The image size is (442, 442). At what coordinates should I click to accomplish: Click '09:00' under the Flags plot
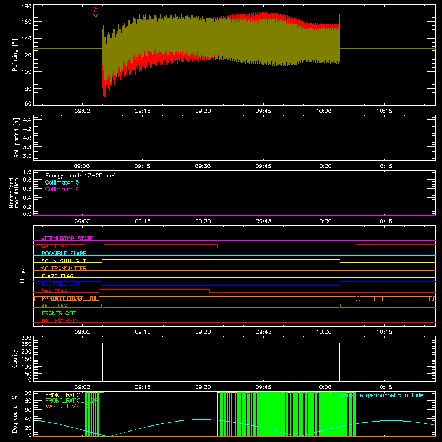[x=82, y=332]
